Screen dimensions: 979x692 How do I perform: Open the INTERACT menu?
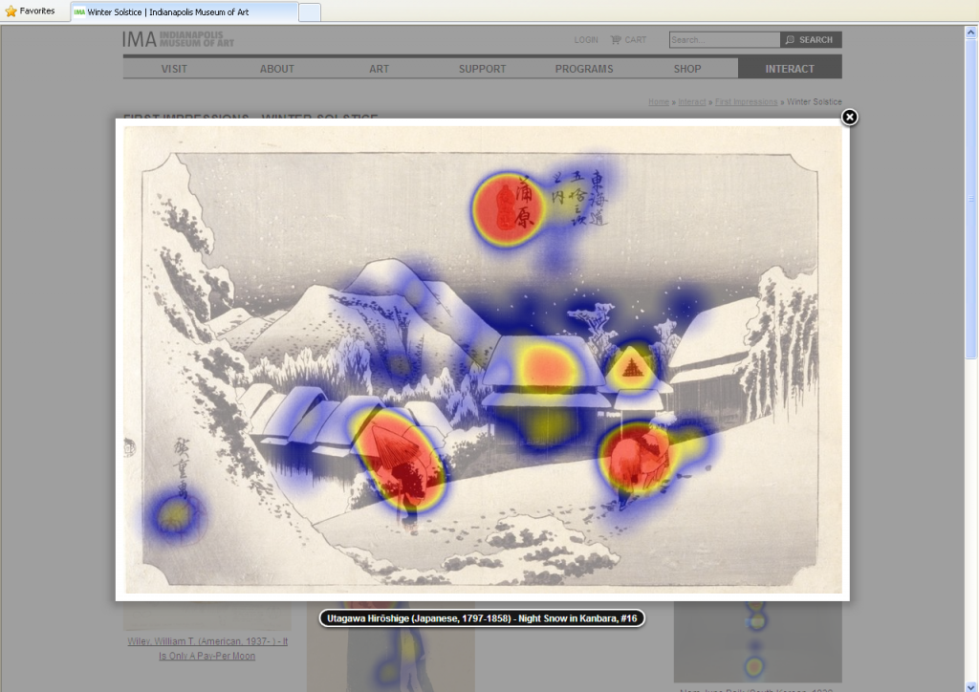tap(790, 69)
